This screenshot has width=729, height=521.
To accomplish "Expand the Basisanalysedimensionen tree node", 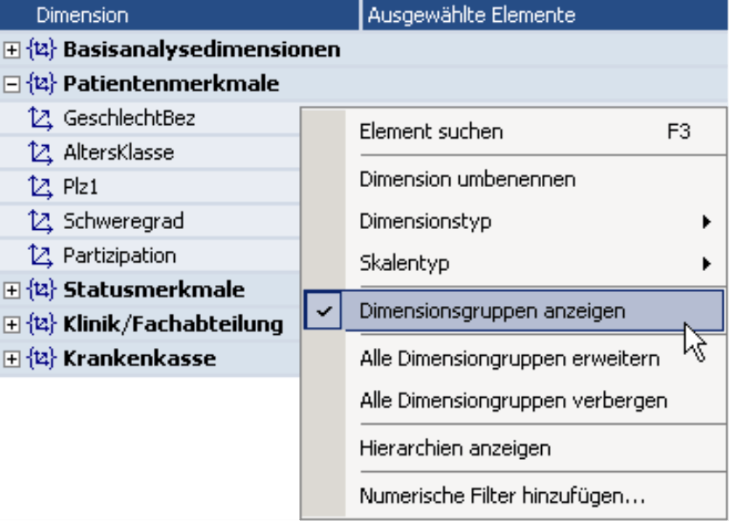I will click(11, 50).
